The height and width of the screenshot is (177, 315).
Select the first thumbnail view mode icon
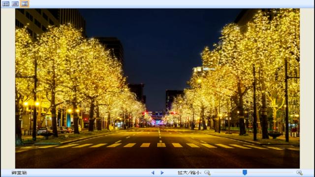click(x=5, y=4)
